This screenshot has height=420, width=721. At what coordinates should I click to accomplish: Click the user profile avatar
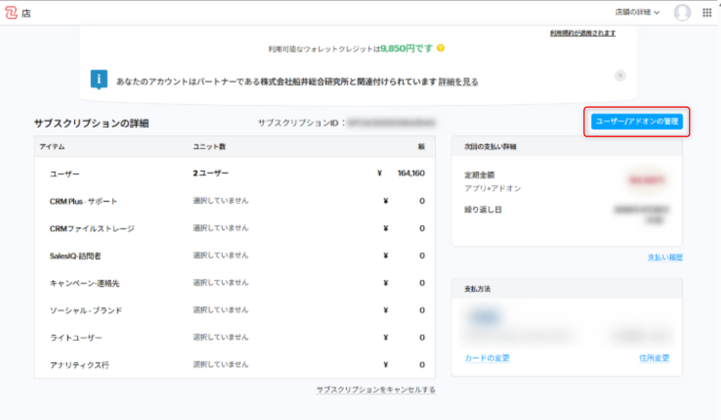coord(682,12)
